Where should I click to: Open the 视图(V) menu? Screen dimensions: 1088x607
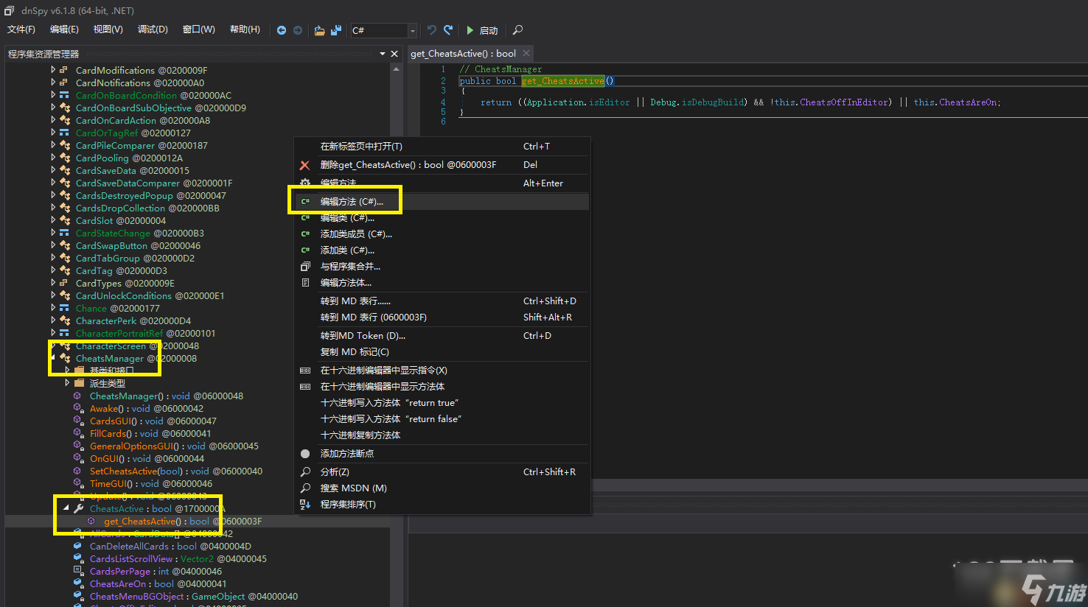pyautogui.click(x=108, y=29)
